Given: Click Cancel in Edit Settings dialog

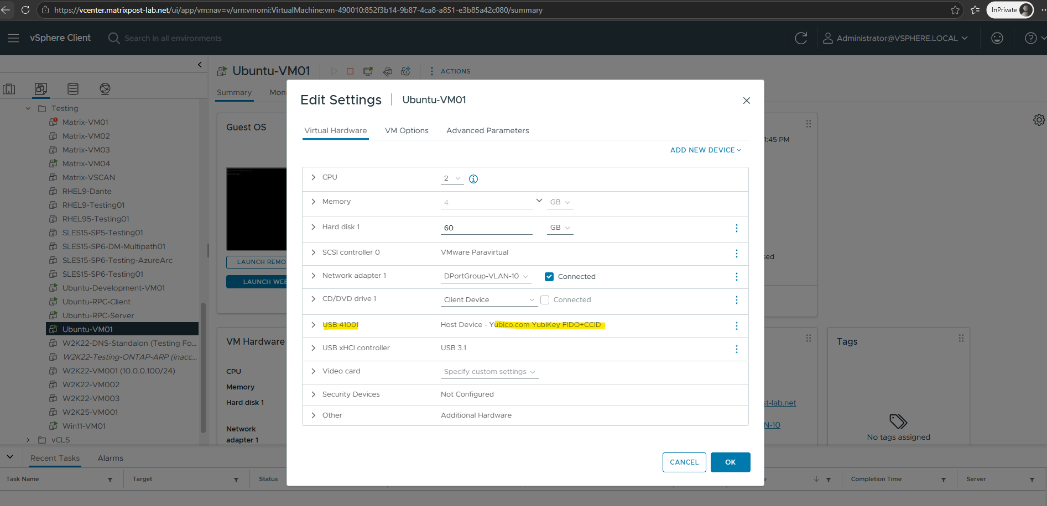Looking at the screenshot, I should (x=684, y=462).
